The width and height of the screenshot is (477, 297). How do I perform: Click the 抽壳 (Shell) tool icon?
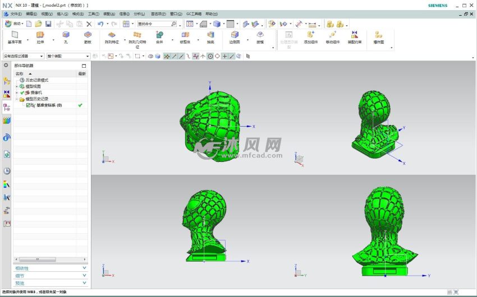[x=210, y=35]
